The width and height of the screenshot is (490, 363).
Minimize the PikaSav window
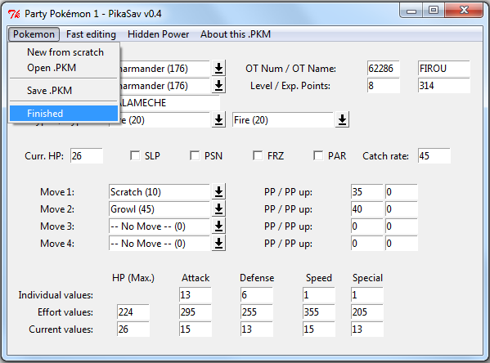(x=411, y=11)
